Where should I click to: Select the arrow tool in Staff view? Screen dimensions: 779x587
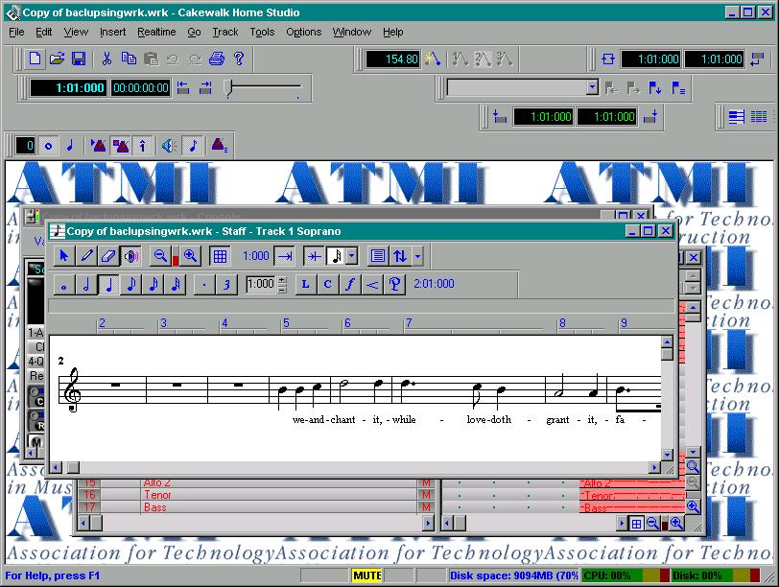pos(64,256)
